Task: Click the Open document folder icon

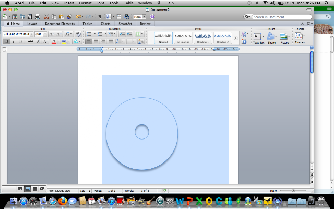Action: click(22, 17)
